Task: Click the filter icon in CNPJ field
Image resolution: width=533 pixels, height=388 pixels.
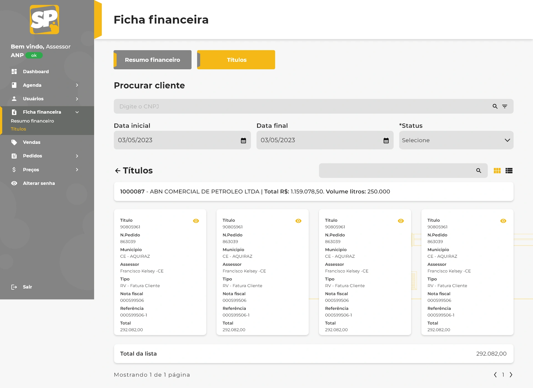Action: (x=505, y=106)
